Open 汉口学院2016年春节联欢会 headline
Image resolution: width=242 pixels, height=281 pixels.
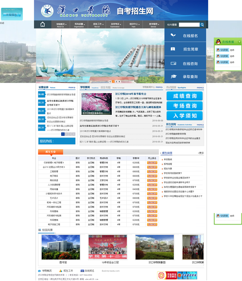click(131, 94)
